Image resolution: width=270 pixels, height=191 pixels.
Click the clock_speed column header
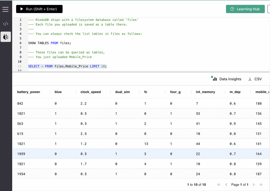coord(91,92)
